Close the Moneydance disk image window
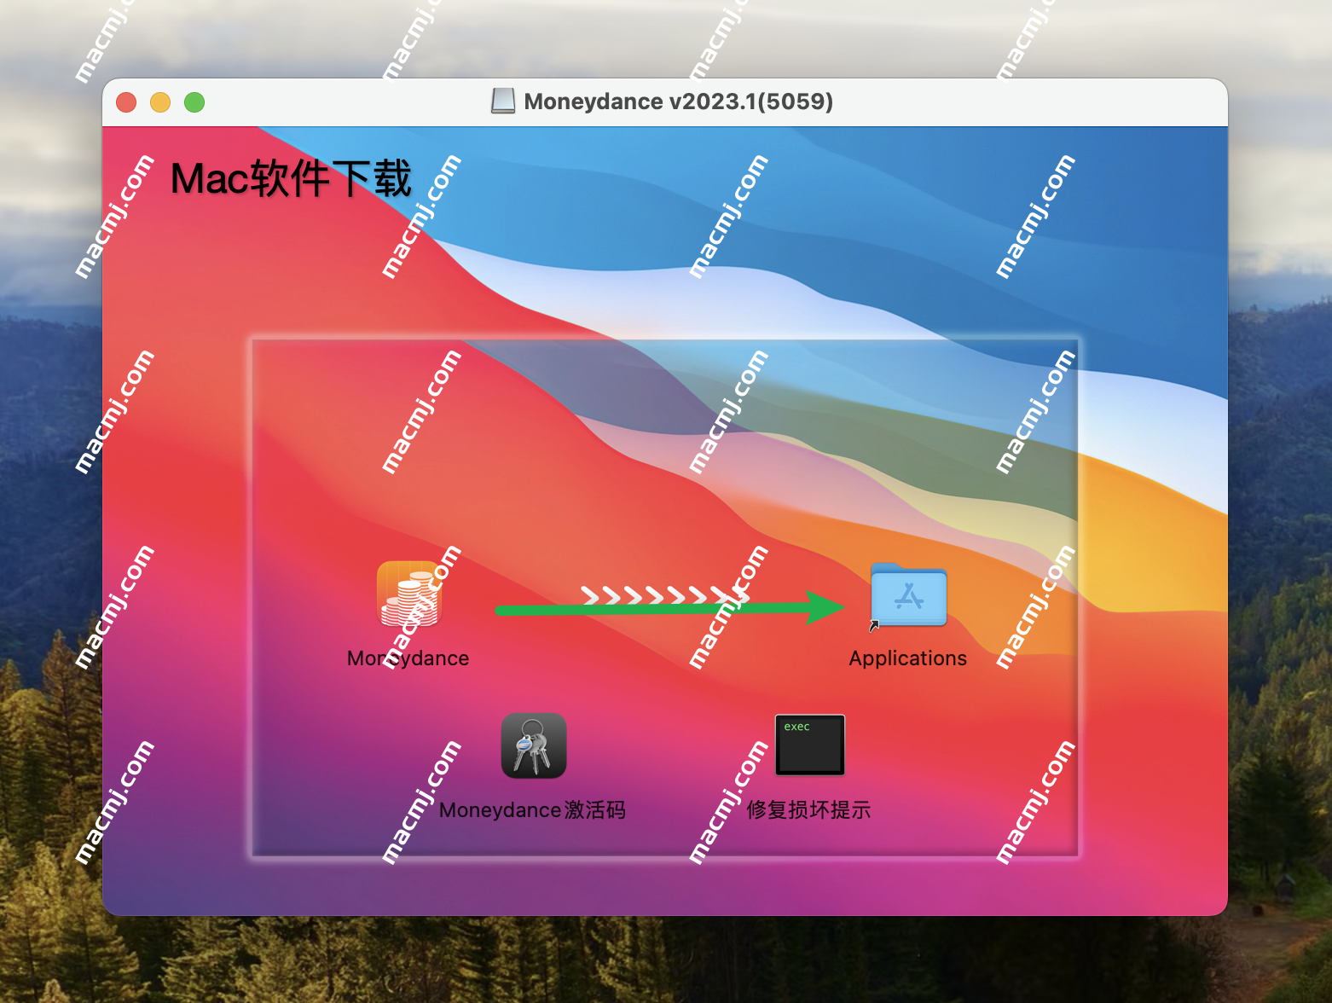1332x1003 pixels. point(126,102)
